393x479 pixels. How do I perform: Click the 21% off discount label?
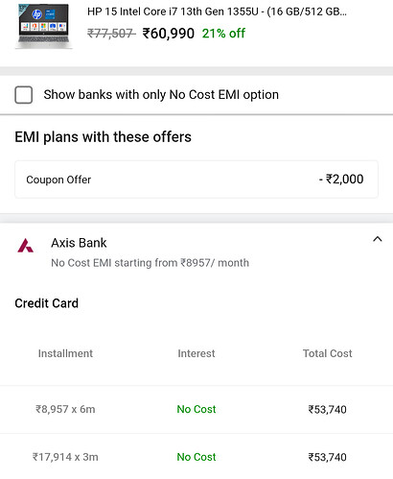223,34
